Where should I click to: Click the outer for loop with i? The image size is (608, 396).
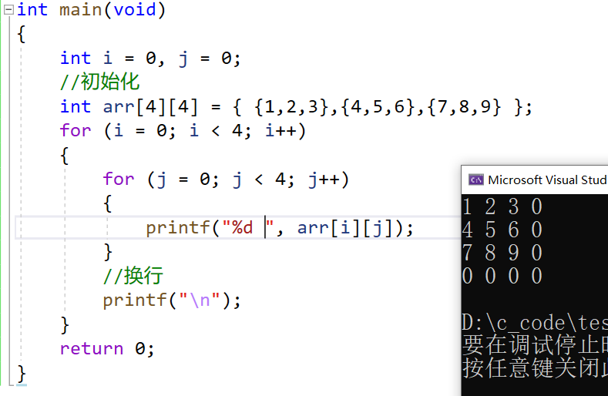pyautogui.click(x=183, y=131)
